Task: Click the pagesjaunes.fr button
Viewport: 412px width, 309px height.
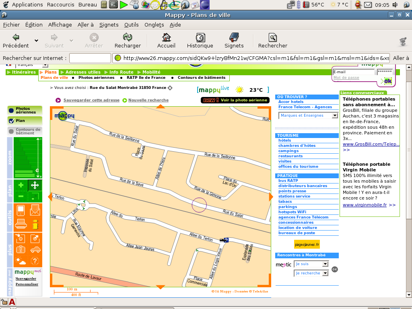Action: point(307,244)
